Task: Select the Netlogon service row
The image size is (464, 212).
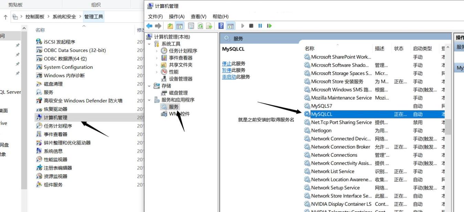Action: pos(374,130)
